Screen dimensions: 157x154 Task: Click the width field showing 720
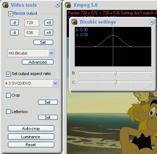(x=32, y=23)
